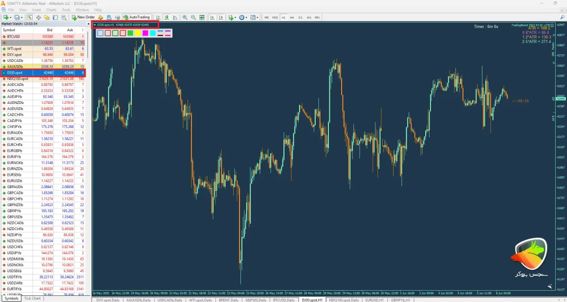Expand the Templates dropdown arrow

click(x=258, y=17)
